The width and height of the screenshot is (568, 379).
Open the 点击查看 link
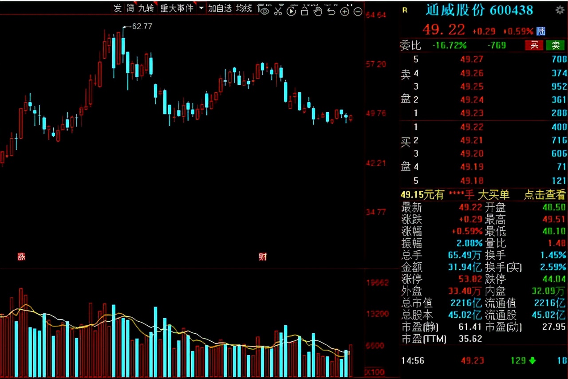(545, 195)
